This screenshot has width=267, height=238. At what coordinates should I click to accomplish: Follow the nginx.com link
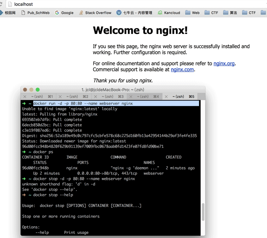(182, 70)
